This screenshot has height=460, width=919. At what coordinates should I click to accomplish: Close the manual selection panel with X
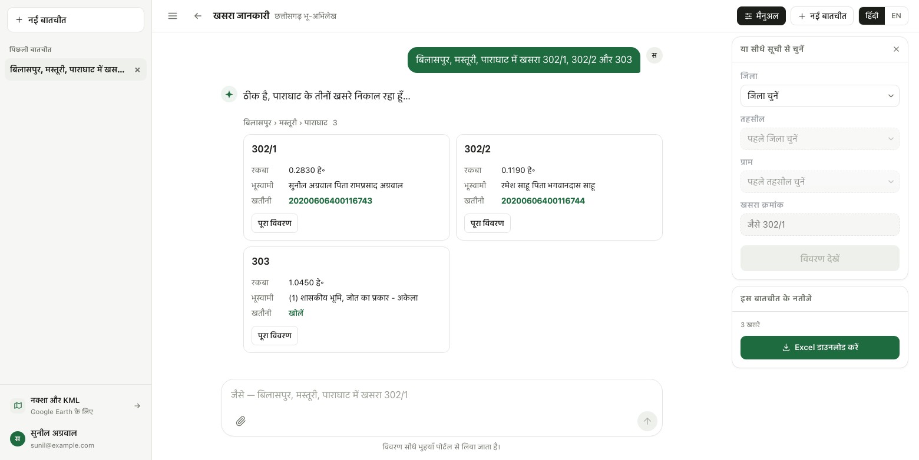pos(896,49)
